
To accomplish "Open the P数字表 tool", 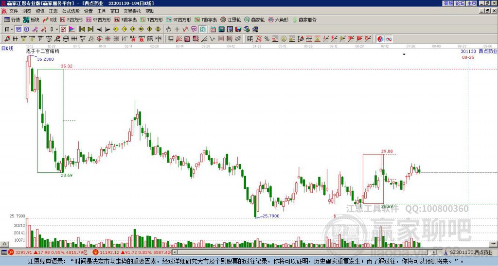I will coord(125,19).
